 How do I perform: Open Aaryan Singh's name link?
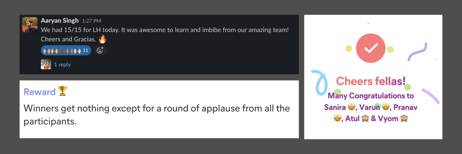tap(60, 20)
